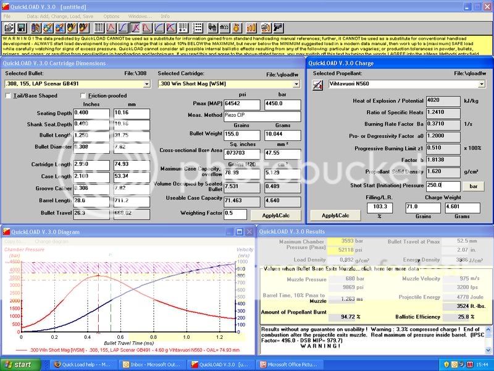Click the Seating Depth inches input field
494x371 pixels.
(91, 113)
